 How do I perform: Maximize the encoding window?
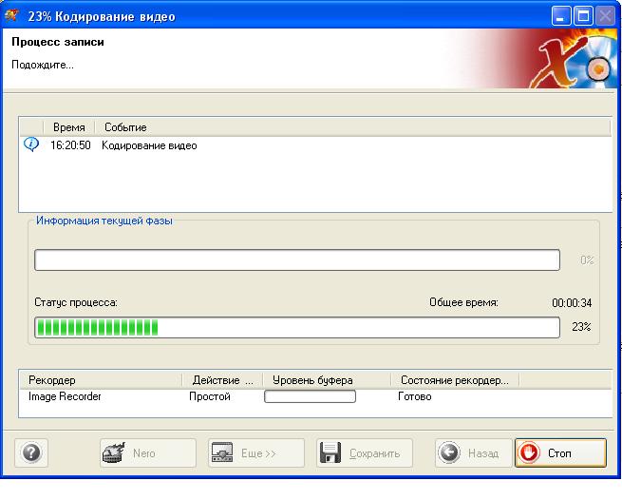(x=583, y=17)
